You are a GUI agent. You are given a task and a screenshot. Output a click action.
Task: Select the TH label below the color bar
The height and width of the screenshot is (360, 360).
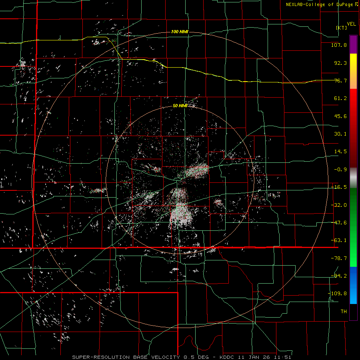point(344,312)
